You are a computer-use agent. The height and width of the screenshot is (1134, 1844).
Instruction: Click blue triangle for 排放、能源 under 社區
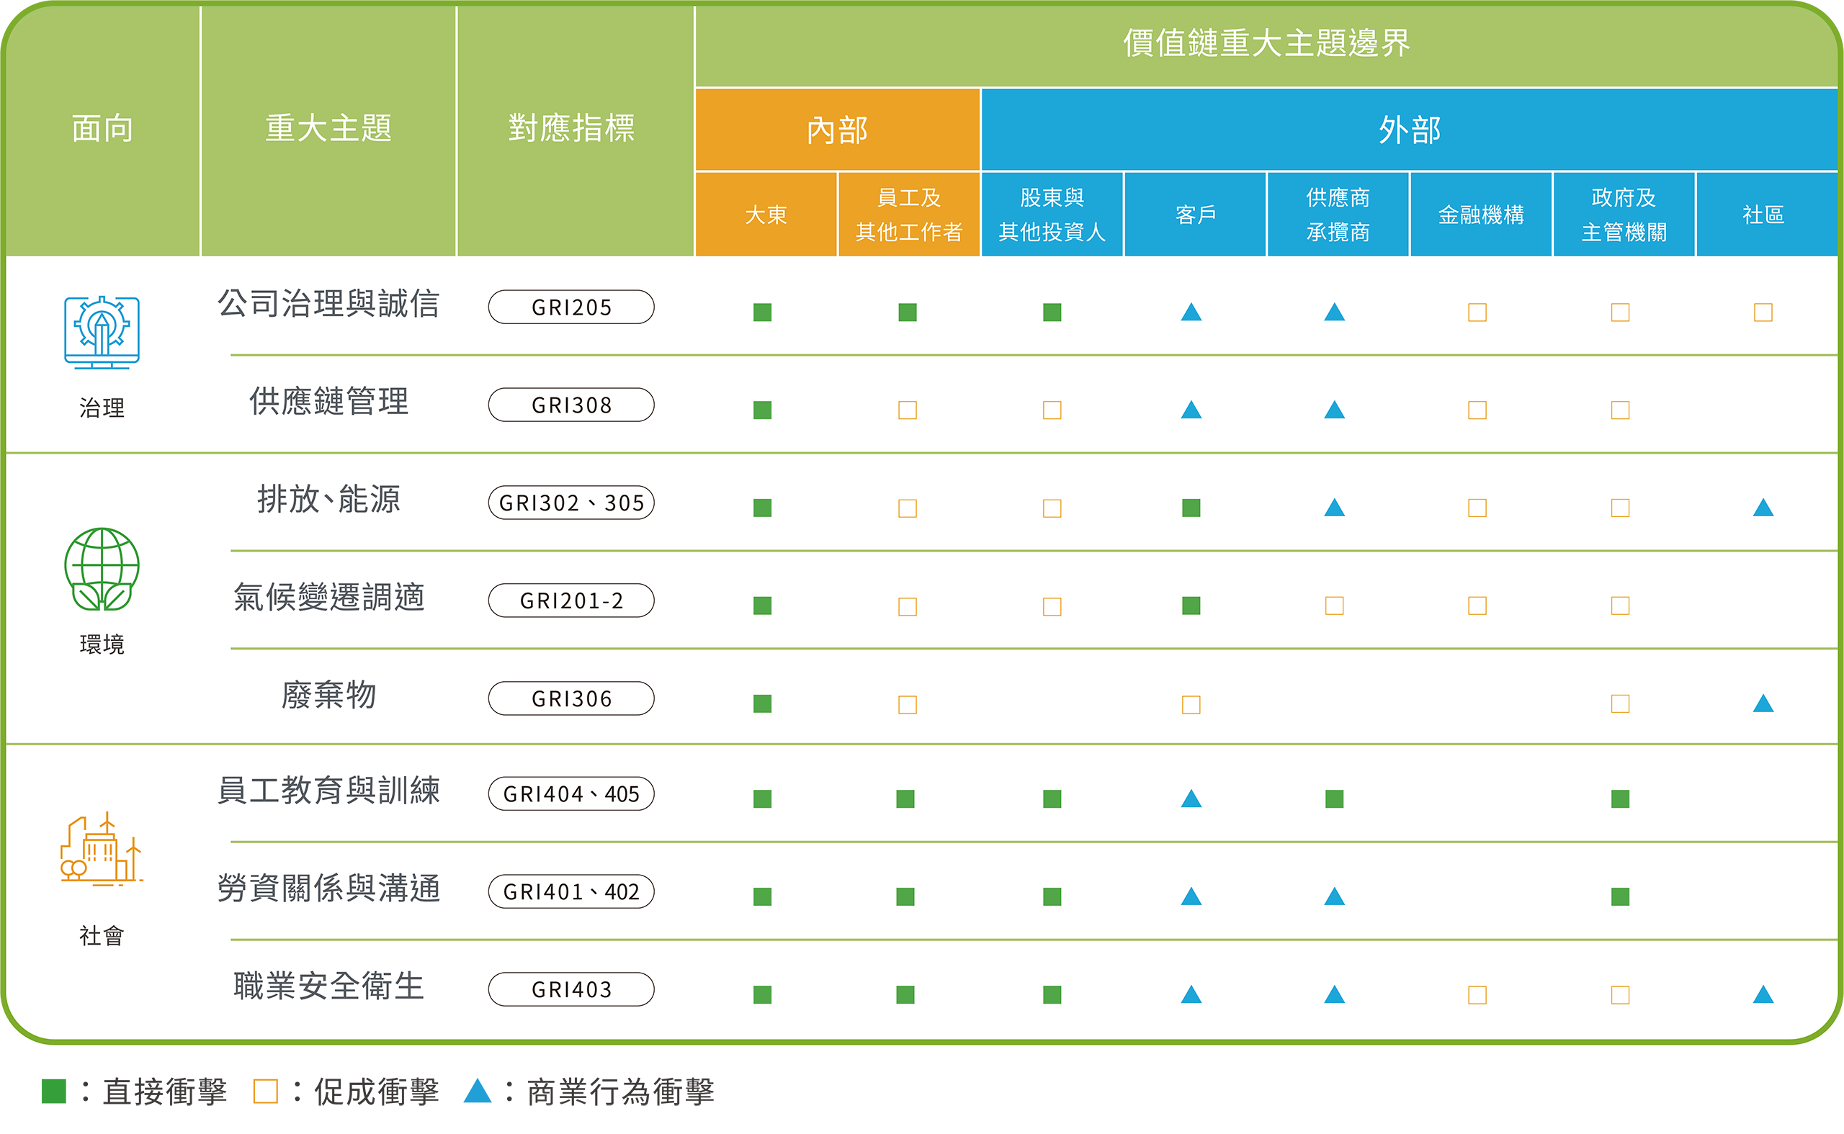(1762, 508)
